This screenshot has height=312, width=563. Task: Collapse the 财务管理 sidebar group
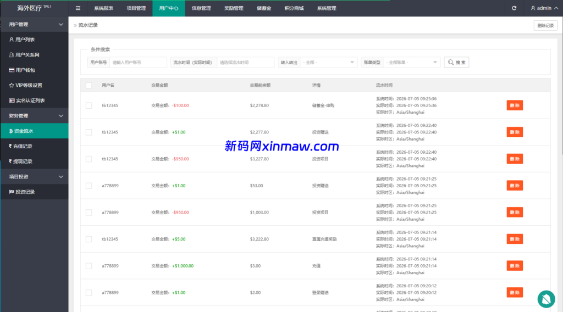35,116
